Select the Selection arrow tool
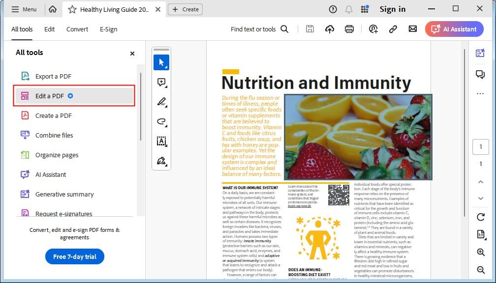Viewport: 496px width, 283px height. [x=161, y=62]
